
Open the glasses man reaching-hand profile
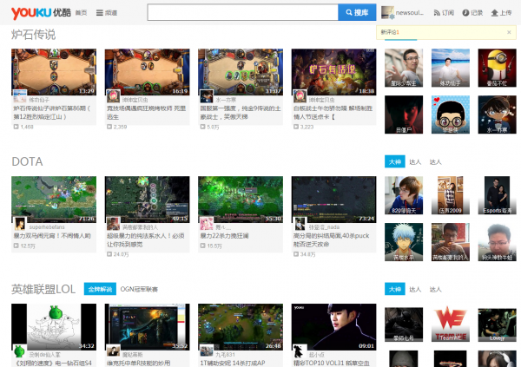(404, 68)
